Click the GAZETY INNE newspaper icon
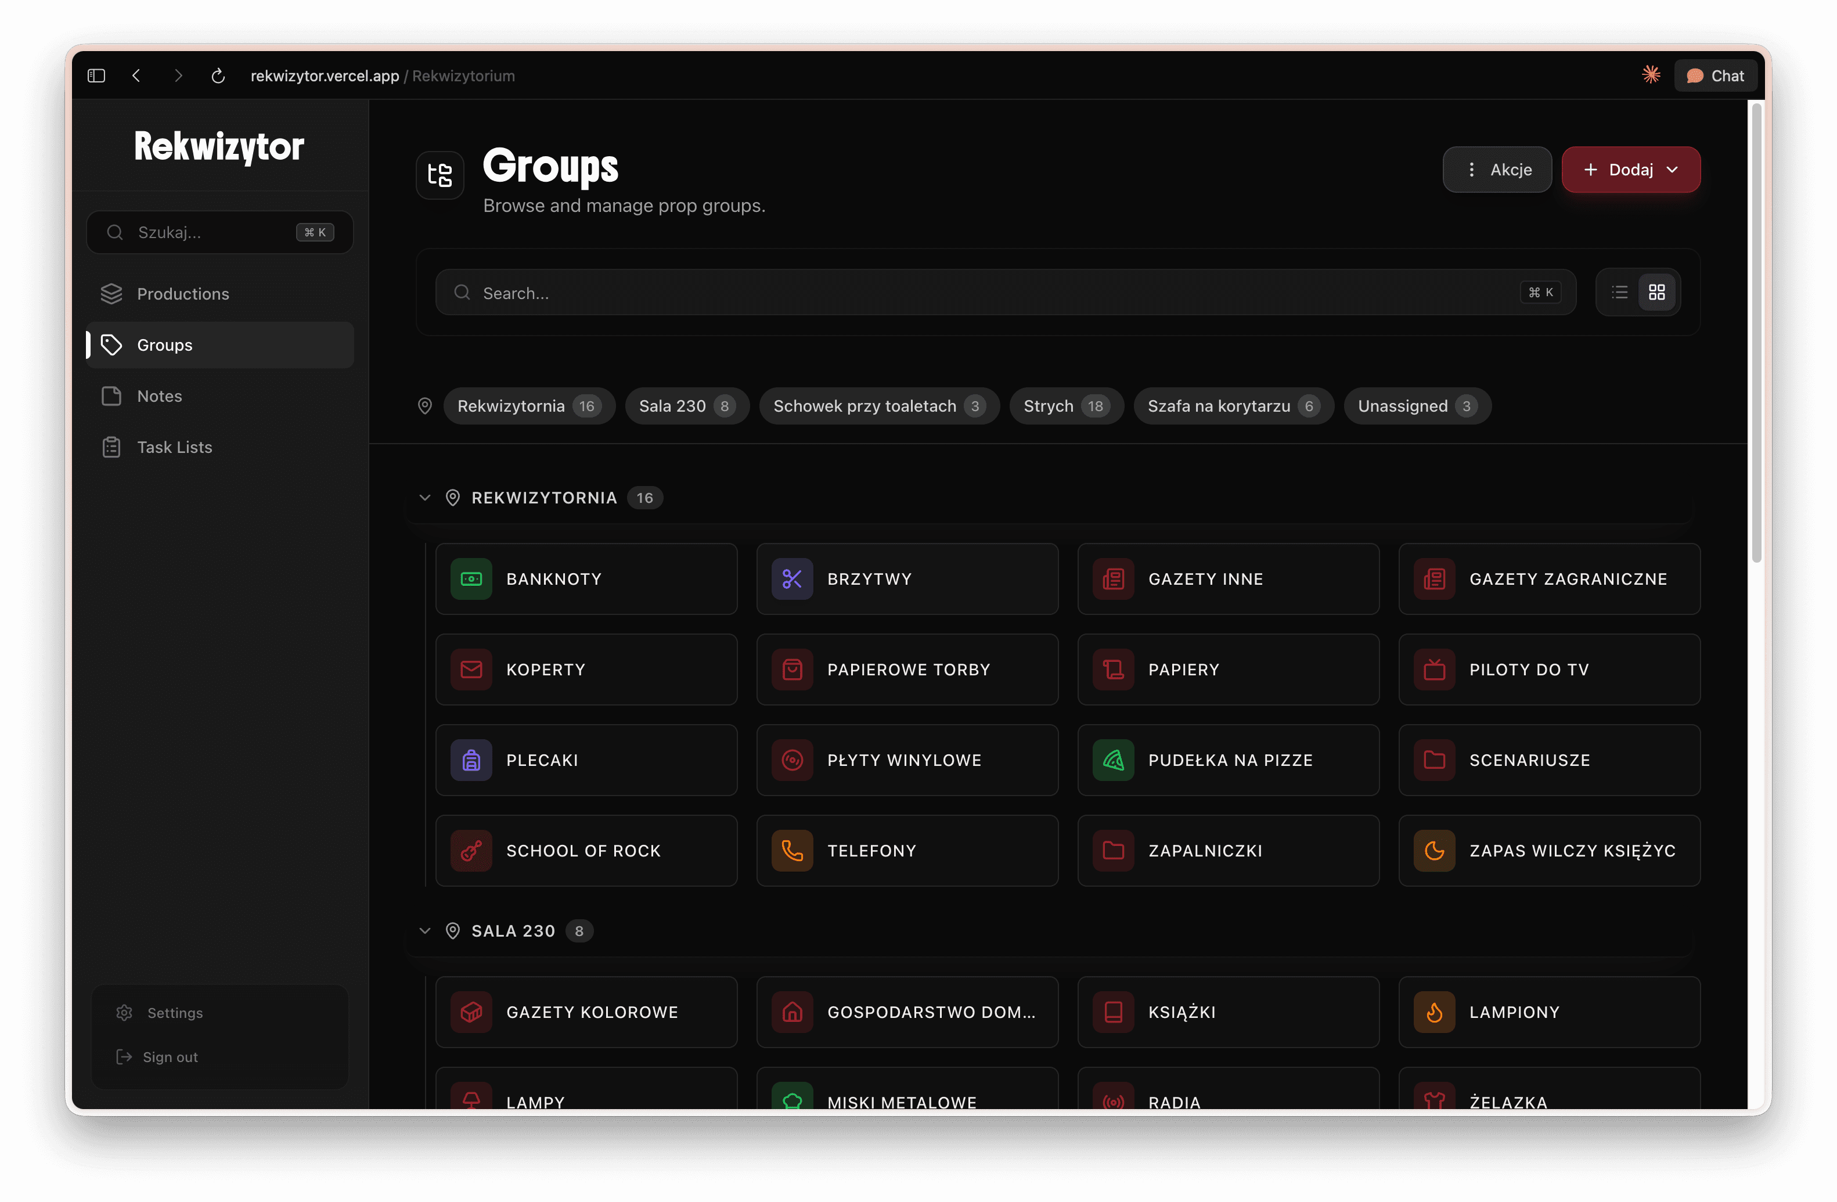The width and height of the screenshot is (1837, 1202). [1113, 579]
